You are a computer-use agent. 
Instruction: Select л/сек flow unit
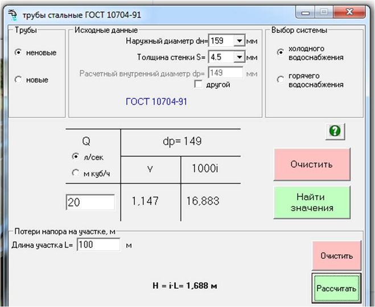(76, 156)
